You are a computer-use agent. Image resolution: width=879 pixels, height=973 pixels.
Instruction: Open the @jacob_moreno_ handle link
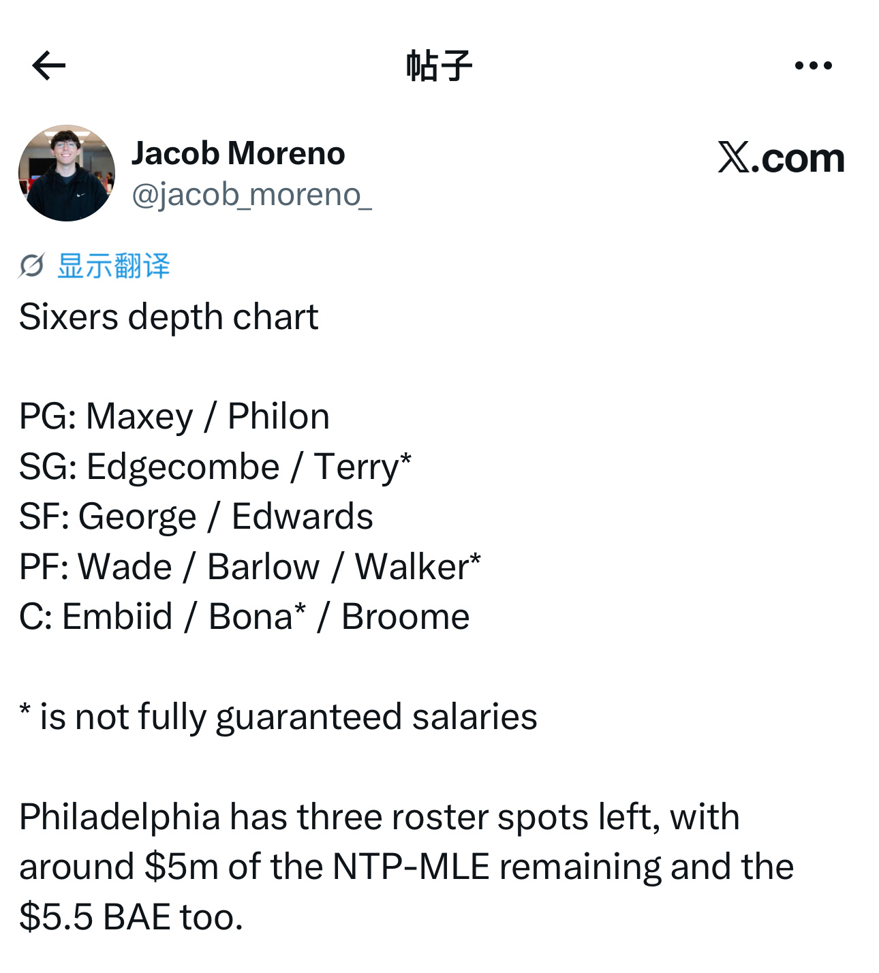click(251, 195)
